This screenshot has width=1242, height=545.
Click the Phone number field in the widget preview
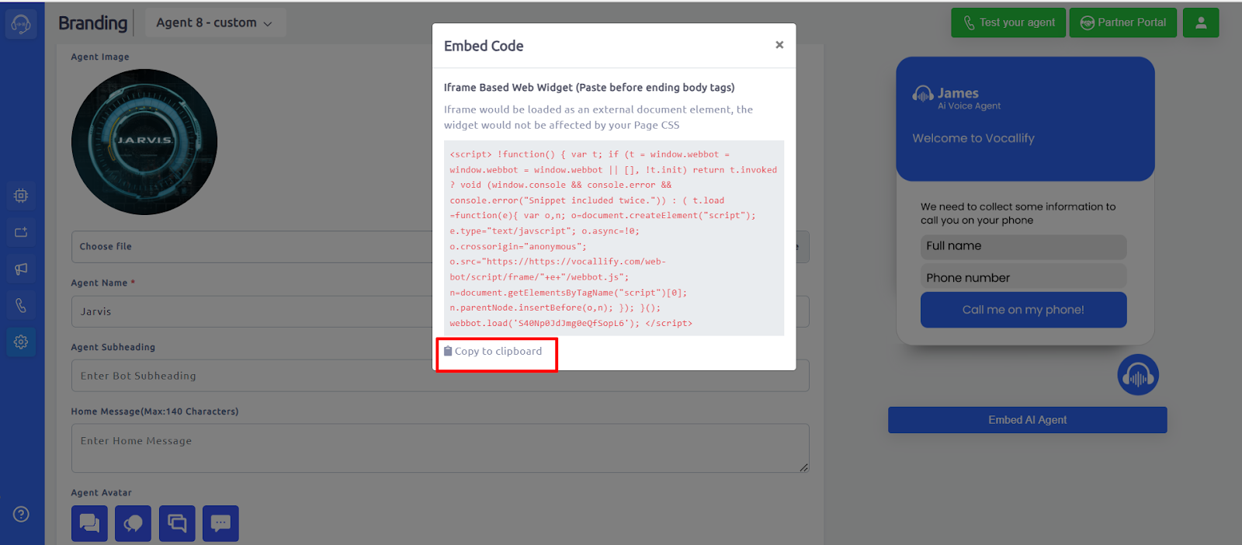[1023, 277]
